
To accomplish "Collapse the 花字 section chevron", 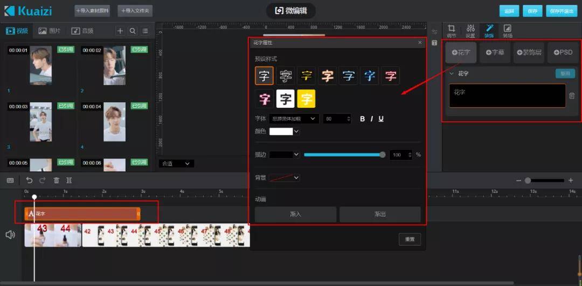I will tap(452, 73).
